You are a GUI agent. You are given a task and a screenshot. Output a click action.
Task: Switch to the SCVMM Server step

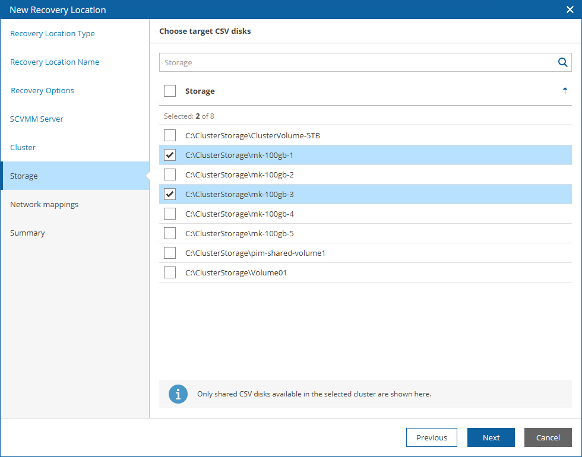coord(36,119)
